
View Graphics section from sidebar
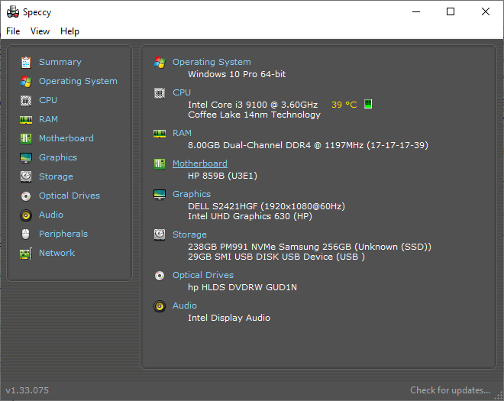[x=58, y=157]
